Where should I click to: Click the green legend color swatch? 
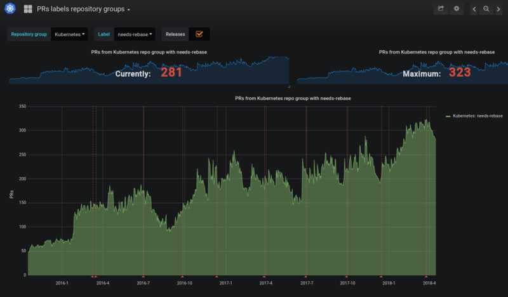click(448, 116)
